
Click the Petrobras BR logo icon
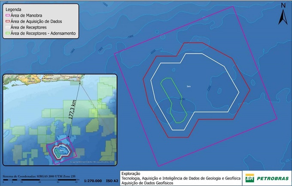point(250,177)
